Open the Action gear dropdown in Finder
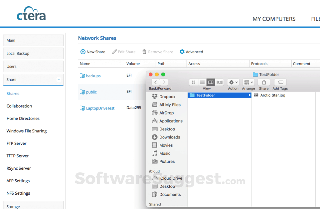This screenshot has height=209, width=320. [233, 82]
